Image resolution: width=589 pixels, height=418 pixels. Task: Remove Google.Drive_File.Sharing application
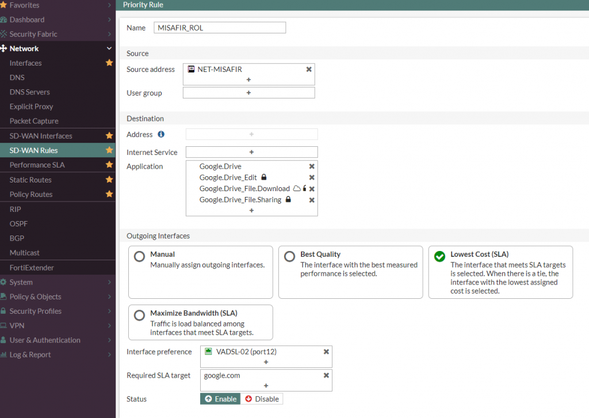(312, 200)
